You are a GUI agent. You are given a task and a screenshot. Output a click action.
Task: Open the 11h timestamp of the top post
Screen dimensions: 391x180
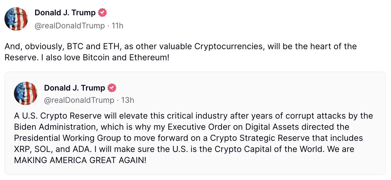pyautogui.click(x=117, y=26)
